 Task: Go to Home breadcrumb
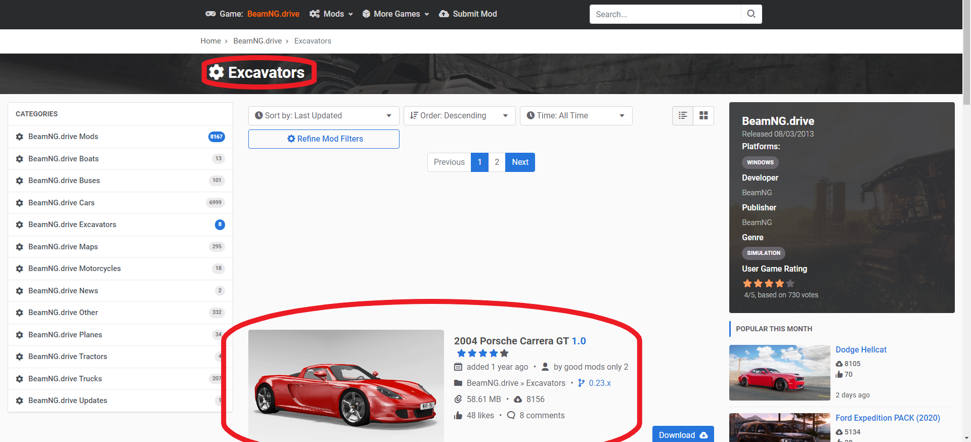210,41
